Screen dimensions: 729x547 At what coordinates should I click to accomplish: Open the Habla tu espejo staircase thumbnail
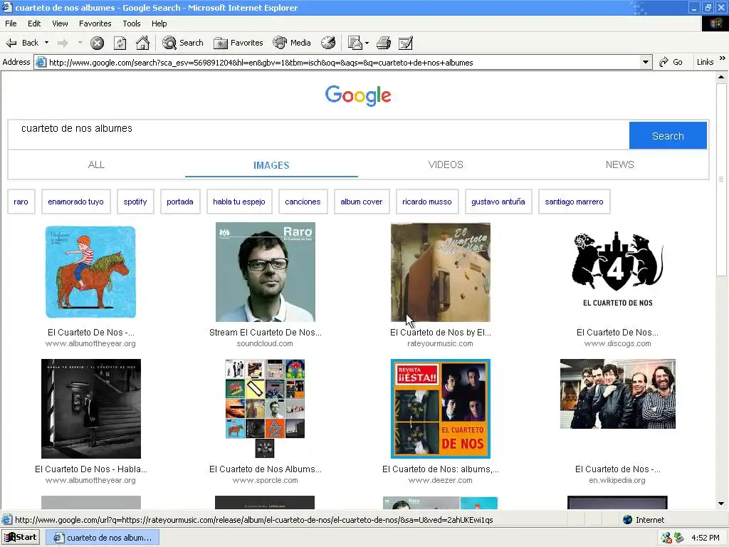click(91, 409)
